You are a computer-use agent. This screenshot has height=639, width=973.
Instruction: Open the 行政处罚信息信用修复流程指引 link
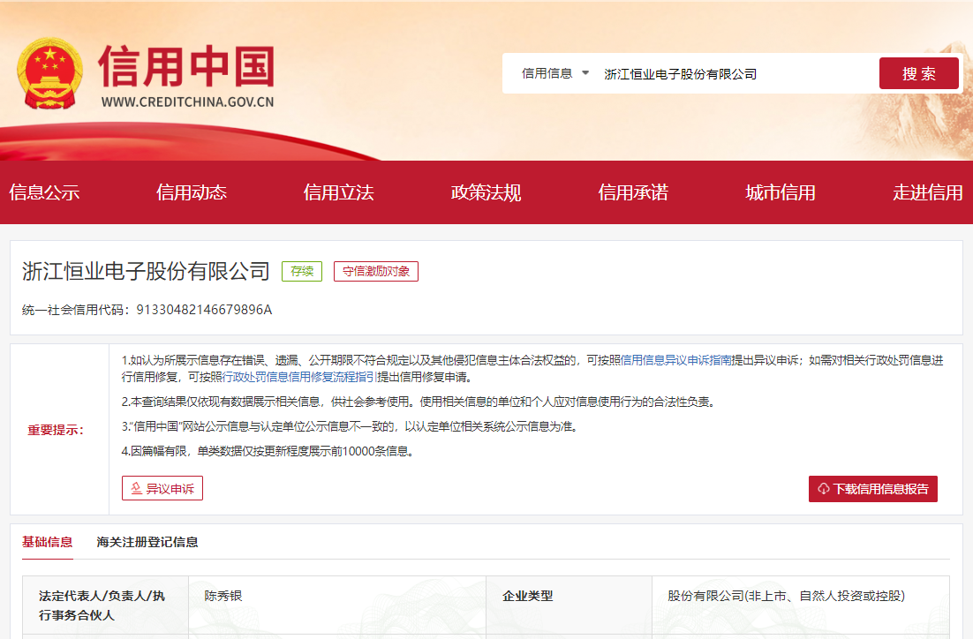pos(299,377)
